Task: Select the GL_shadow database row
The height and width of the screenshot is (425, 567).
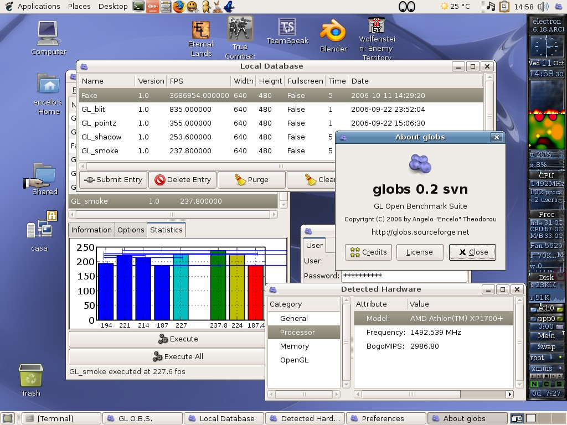Action: click(207, 137)
